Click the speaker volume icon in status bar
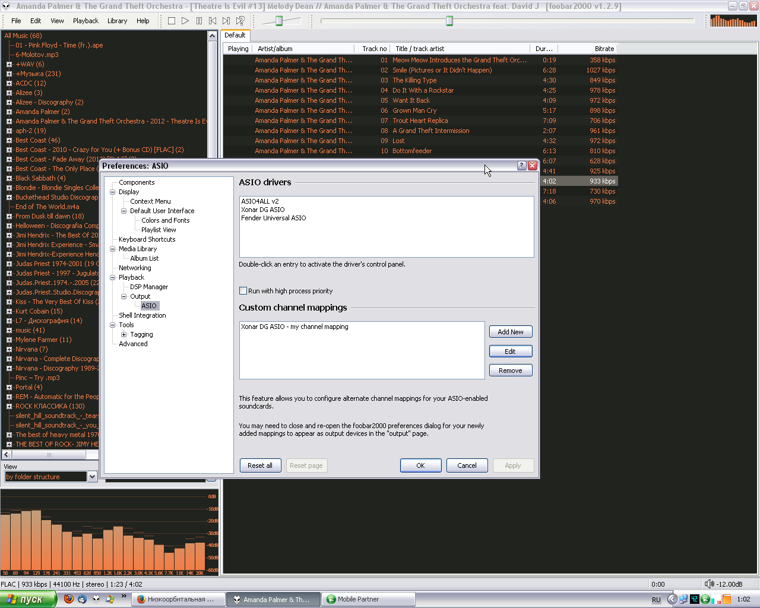This screenshot has height=608, width=760. [x=709, y=584]
